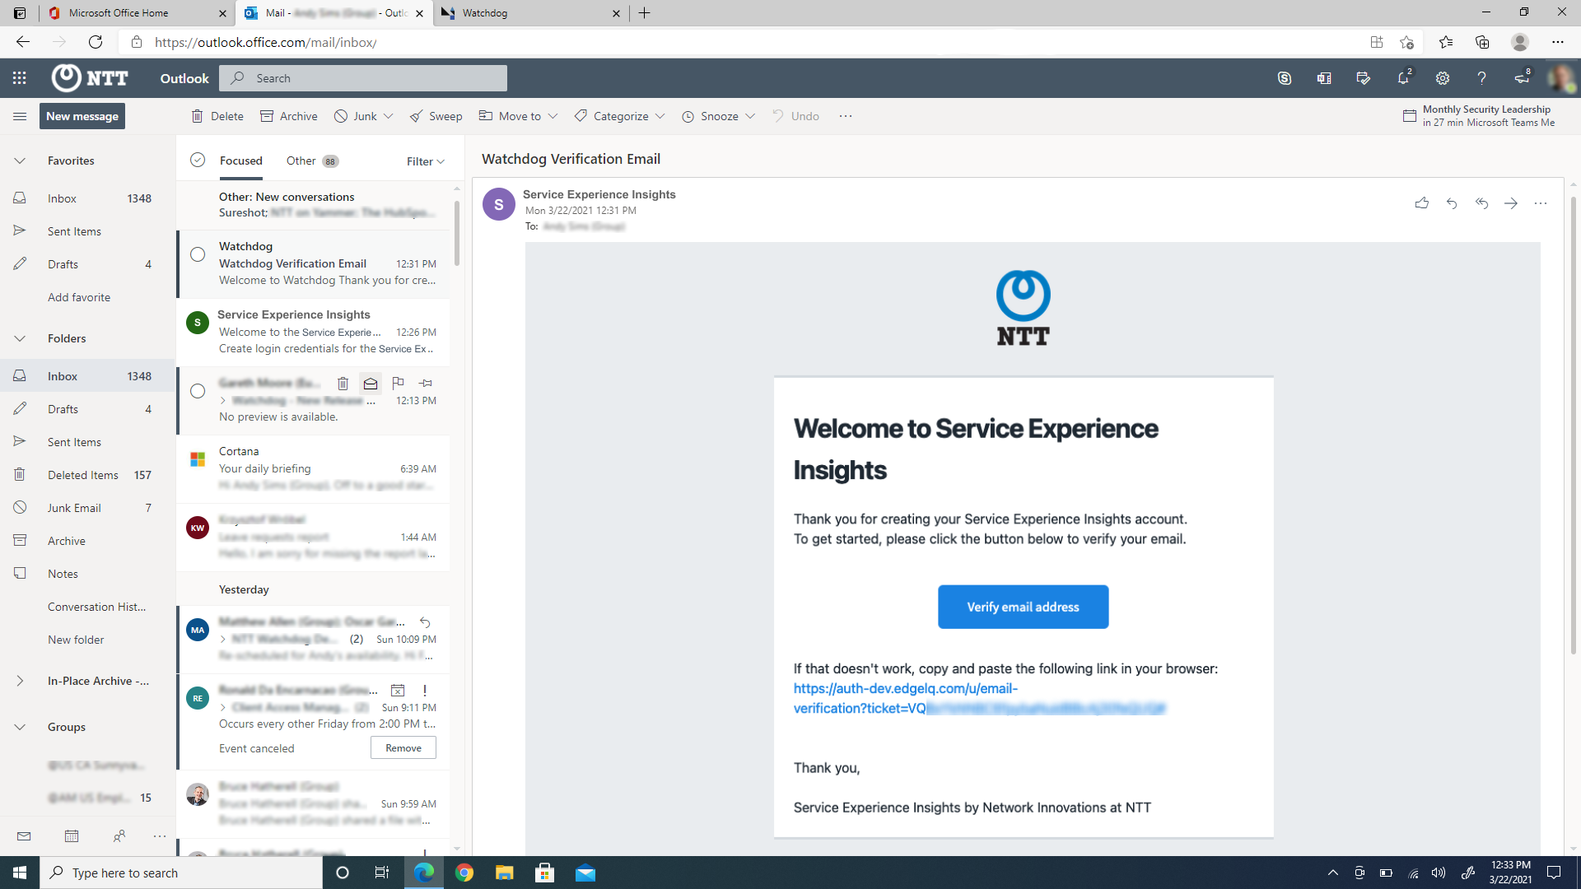Open more toolbar commands ellipsis

pyautogui.click(x=846, y=116)
